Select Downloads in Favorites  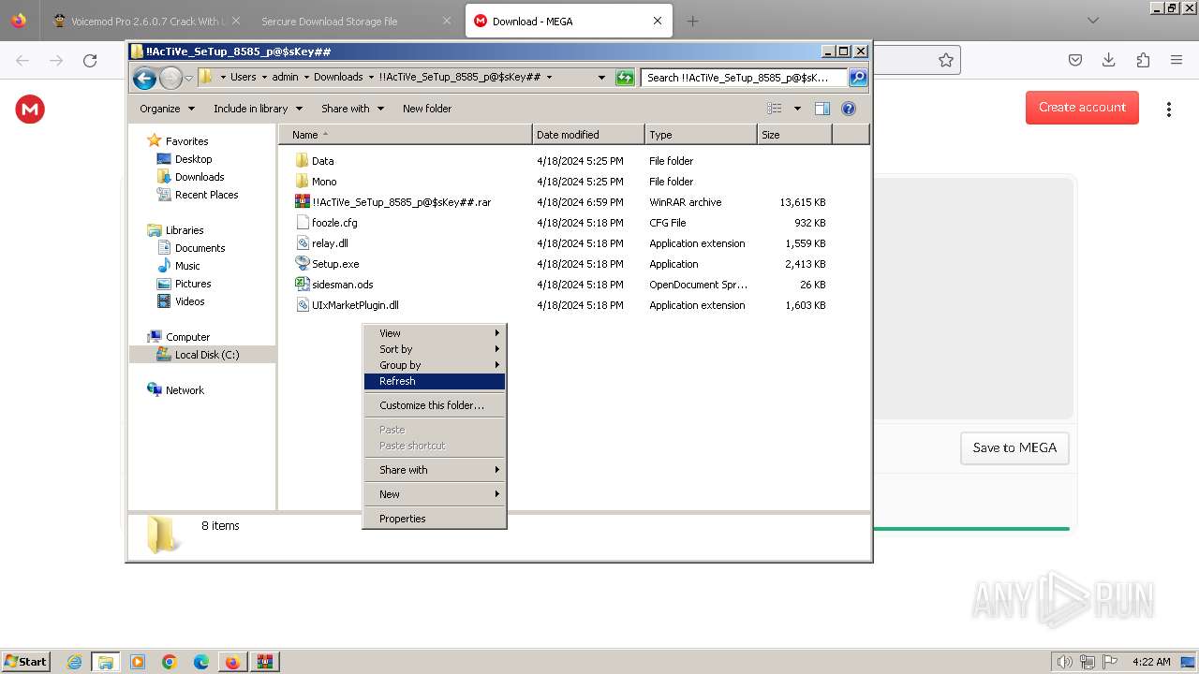point(200,177)
